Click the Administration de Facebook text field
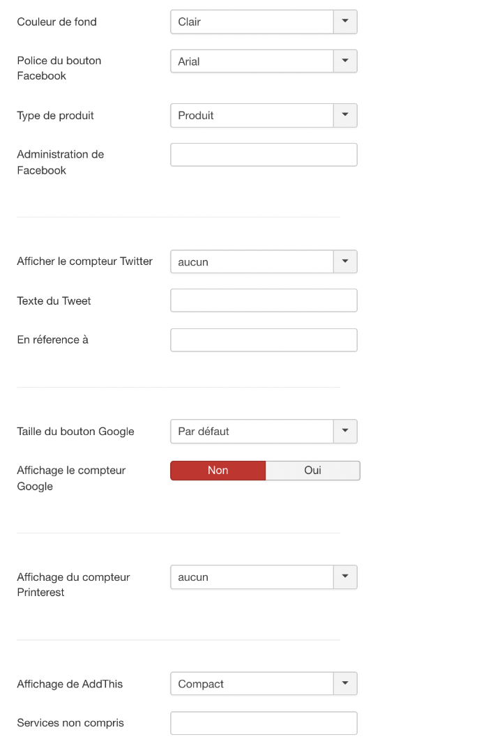 [264, 155]
